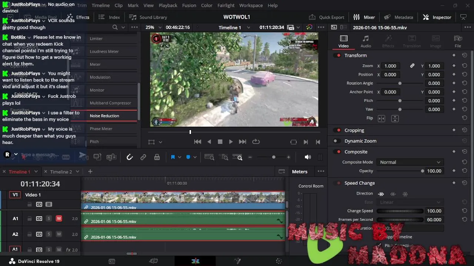The height and width of the screenshot is (266, 474).
Task: Mute audio track A2
Action: pyautogui.click(x=59, y=234)
